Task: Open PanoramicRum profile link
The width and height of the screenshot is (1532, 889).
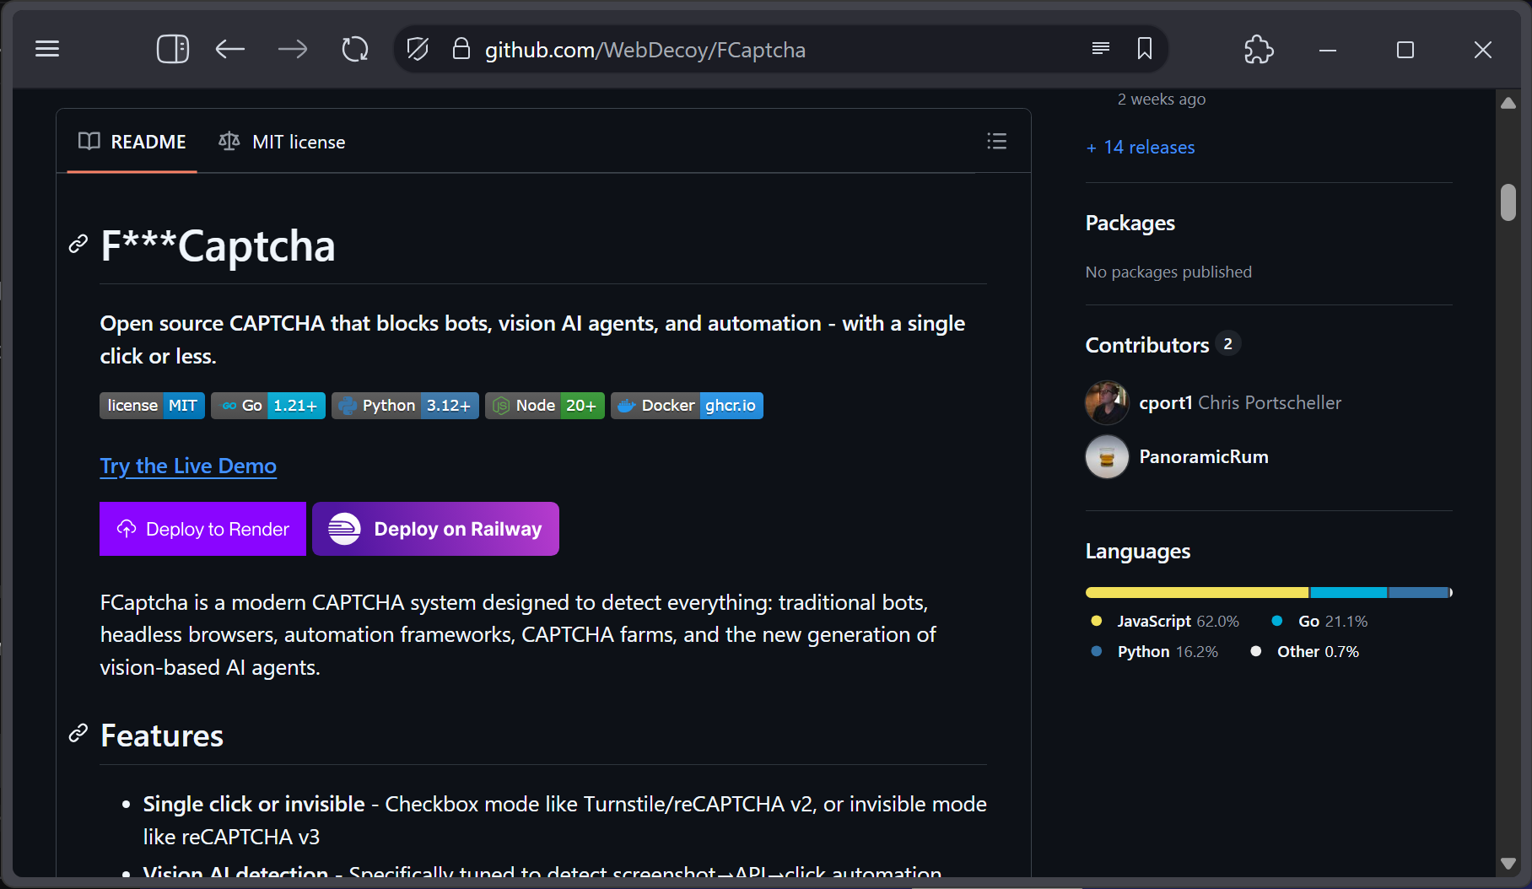Action: click(1204, 456)
